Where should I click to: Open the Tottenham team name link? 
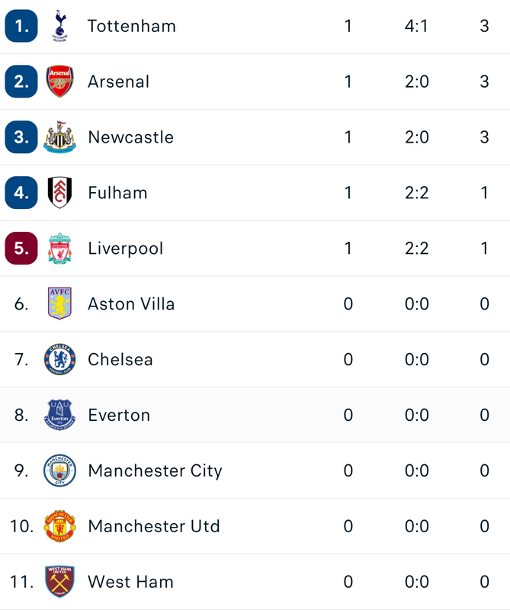[132, 26]
